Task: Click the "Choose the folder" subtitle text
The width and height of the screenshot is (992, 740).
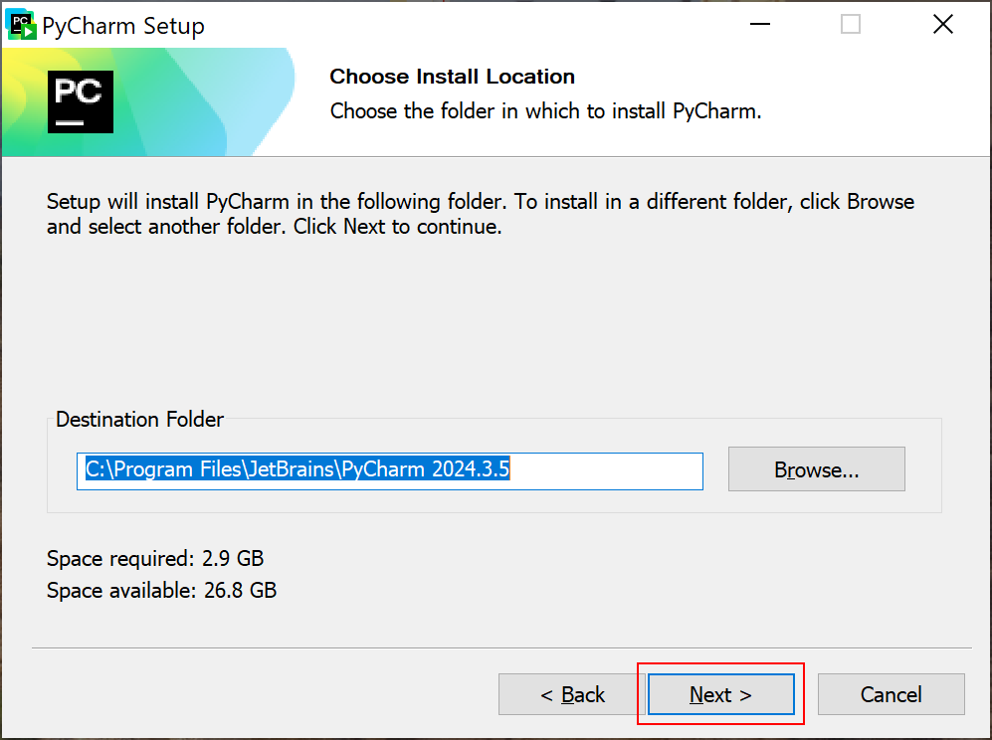Action: point(545,111)
